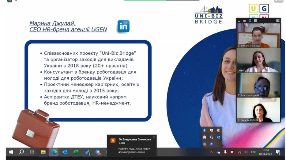Select Maryna Arapaki video tile

pyautogui.click(x=258, y=85)
